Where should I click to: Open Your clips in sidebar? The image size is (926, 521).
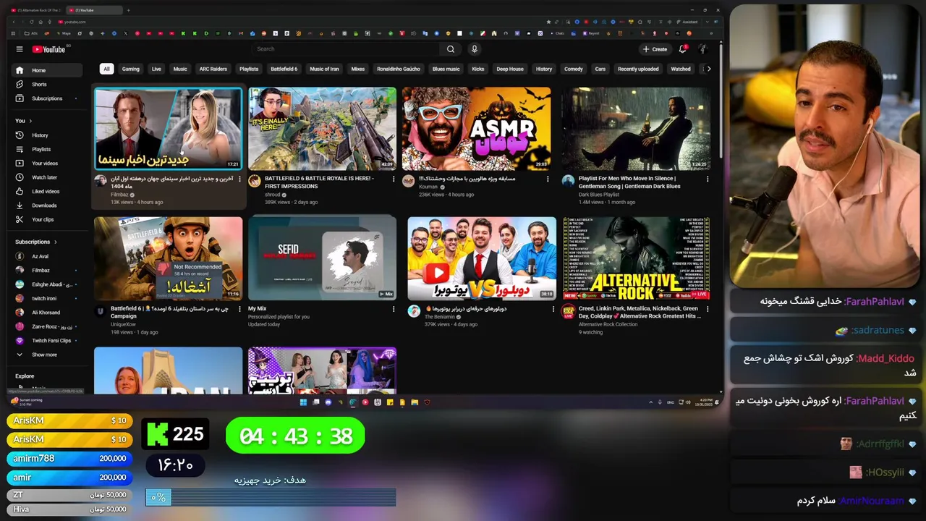point(48,219)
